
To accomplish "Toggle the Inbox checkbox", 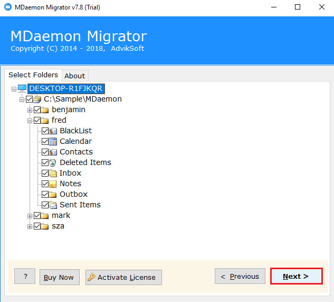I will click(45, 173).
